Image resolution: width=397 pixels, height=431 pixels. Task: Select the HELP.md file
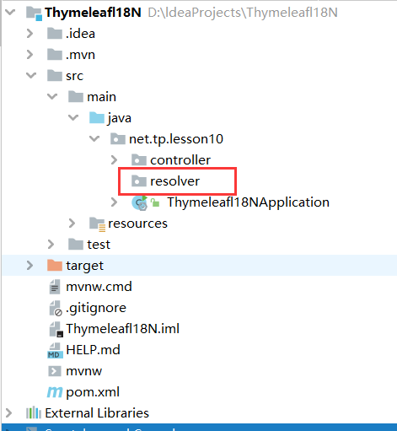93,350
